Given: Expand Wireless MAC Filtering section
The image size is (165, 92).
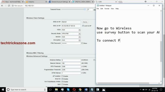Looking at the screenshot, I should click(x=35, y=53).
